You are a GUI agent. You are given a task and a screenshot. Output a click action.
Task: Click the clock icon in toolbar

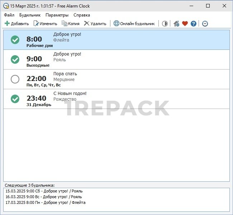pos(205,24)
